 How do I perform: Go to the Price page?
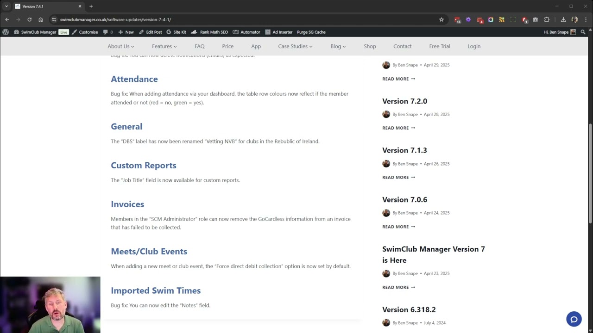tap(227, 46)
